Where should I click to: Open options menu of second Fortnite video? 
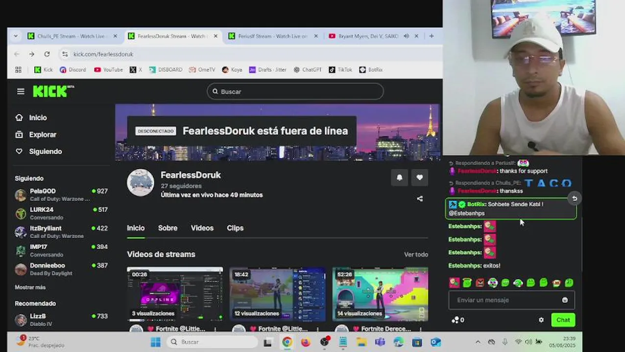point(317,329)
